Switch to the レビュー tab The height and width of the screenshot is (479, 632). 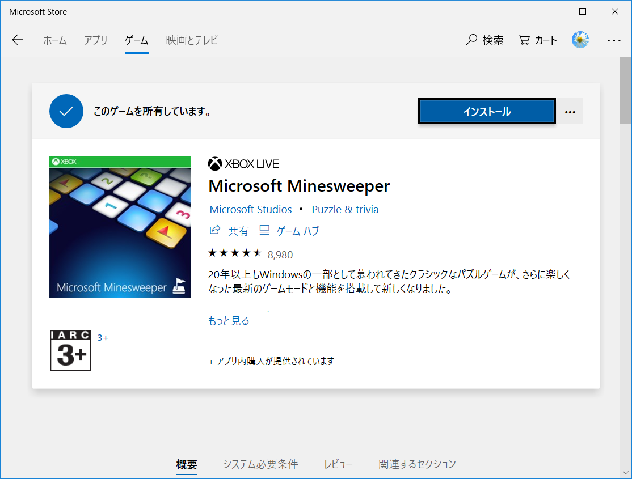338,464
